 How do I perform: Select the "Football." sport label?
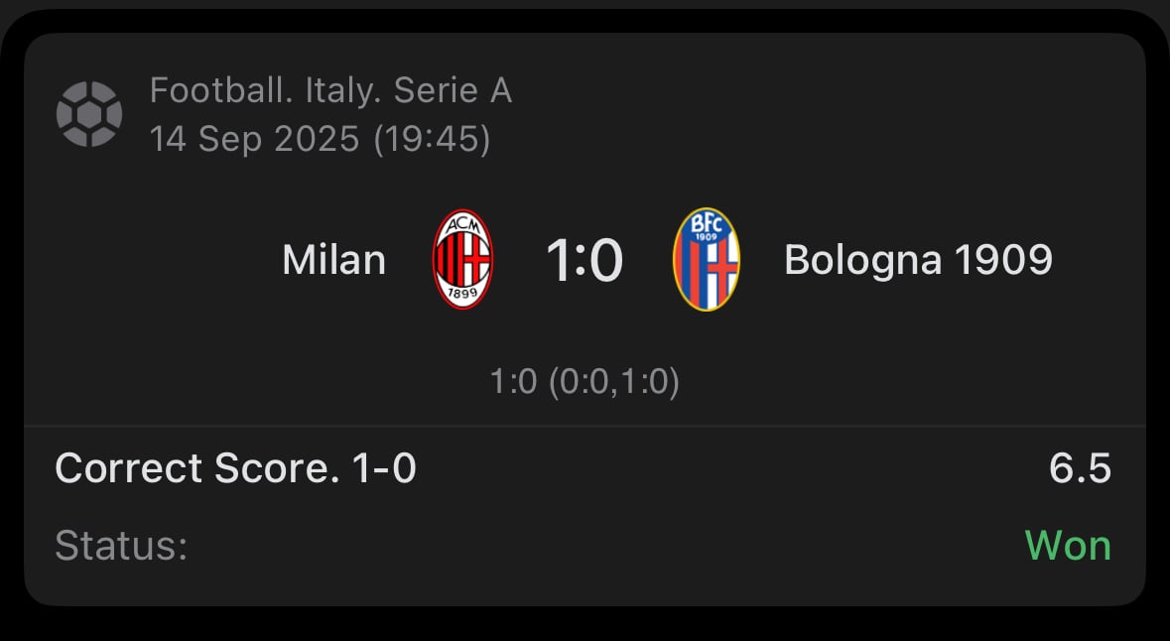208,91
